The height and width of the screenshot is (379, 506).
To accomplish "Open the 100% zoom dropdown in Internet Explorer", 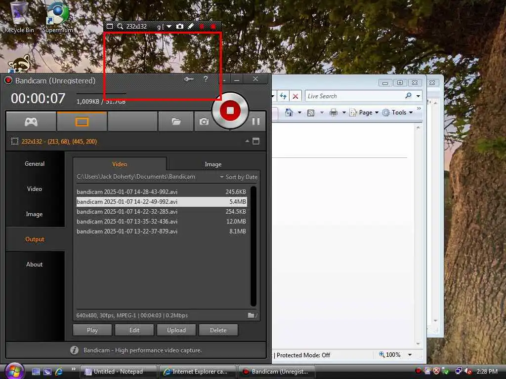I will pyautogui.click(x=410, y=355).
